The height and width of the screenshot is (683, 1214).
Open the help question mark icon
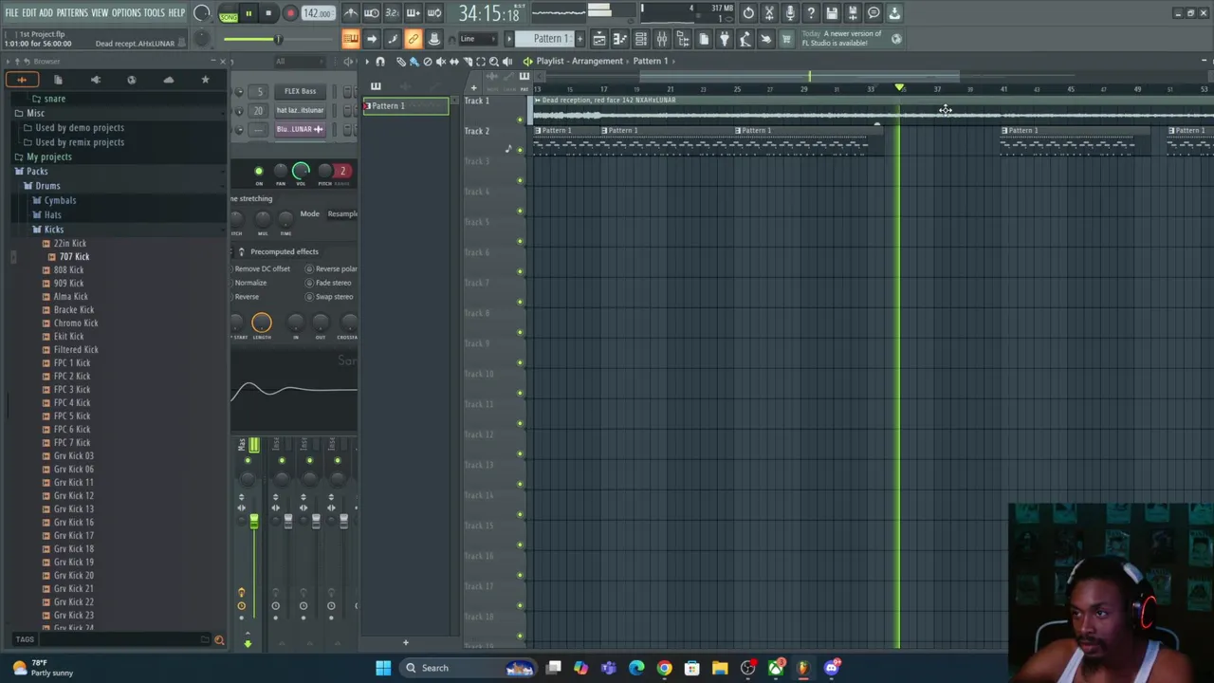[811, 13]
